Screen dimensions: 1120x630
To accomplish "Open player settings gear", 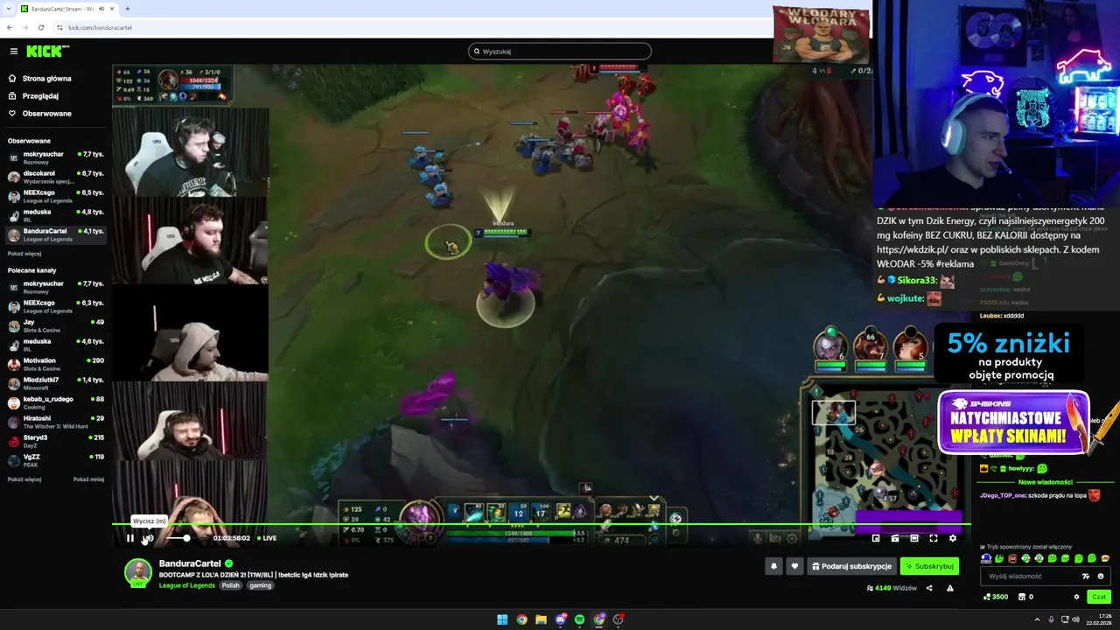I will (953, 538).
